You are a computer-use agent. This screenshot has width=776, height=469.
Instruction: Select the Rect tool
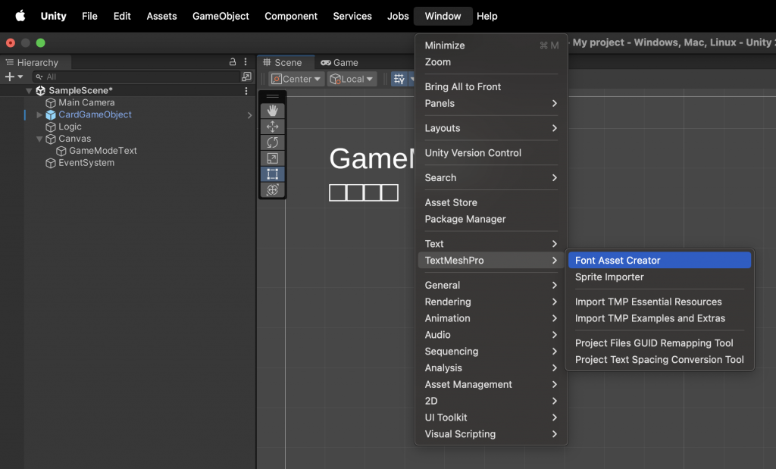(x=272, y=174)
